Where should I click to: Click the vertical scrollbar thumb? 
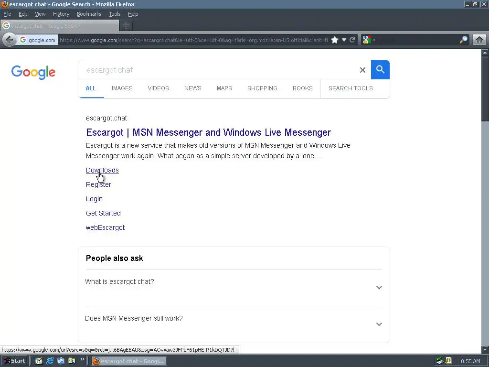(x=485, y=89)
